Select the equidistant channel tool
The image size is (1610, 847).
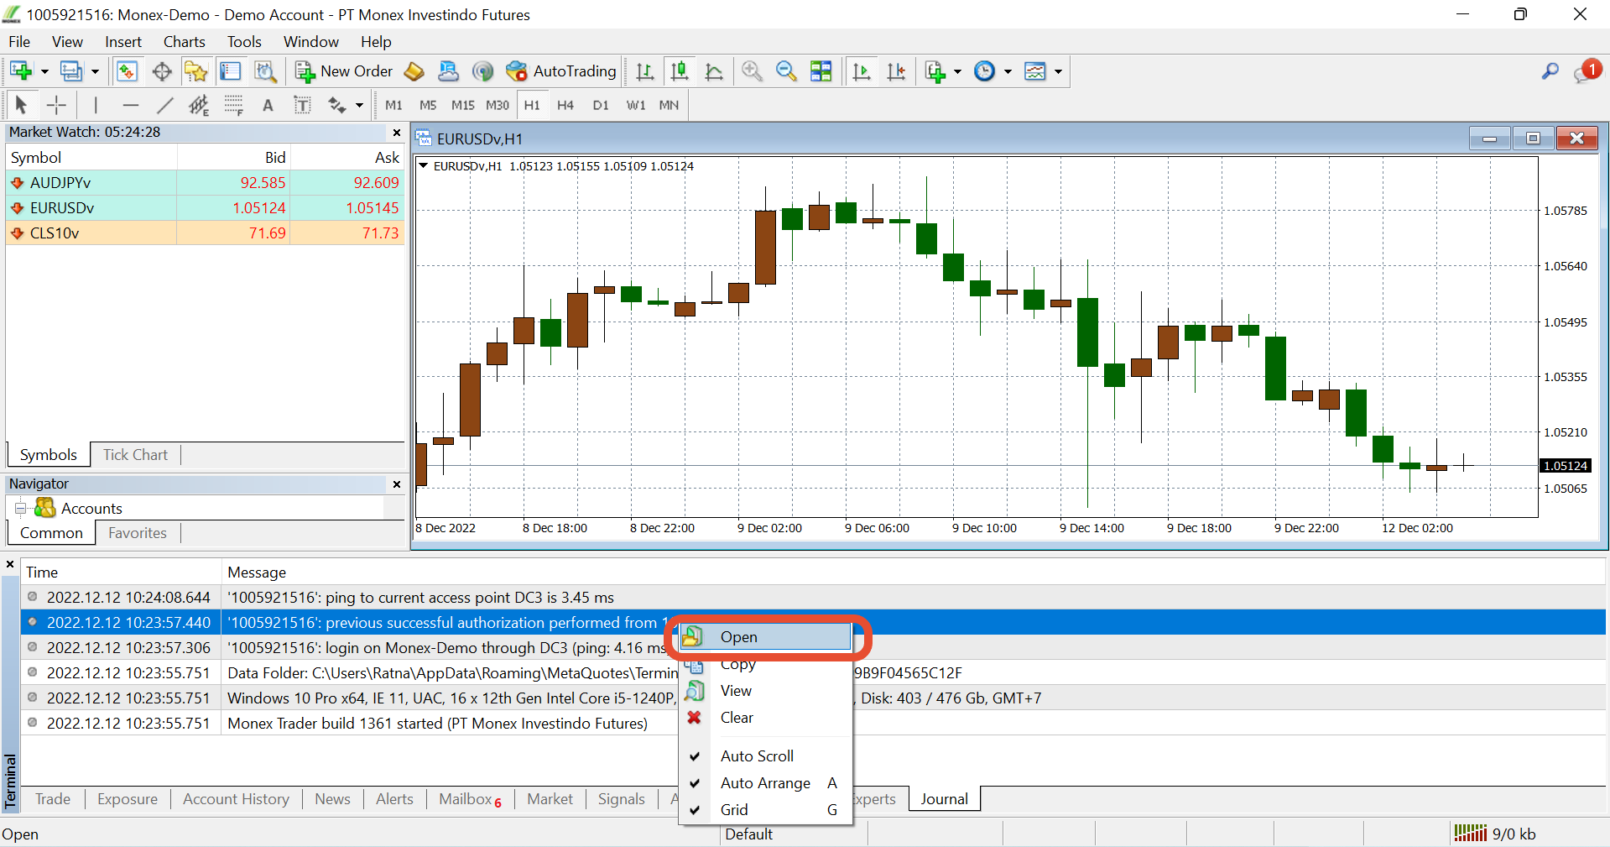click(199, 105)
